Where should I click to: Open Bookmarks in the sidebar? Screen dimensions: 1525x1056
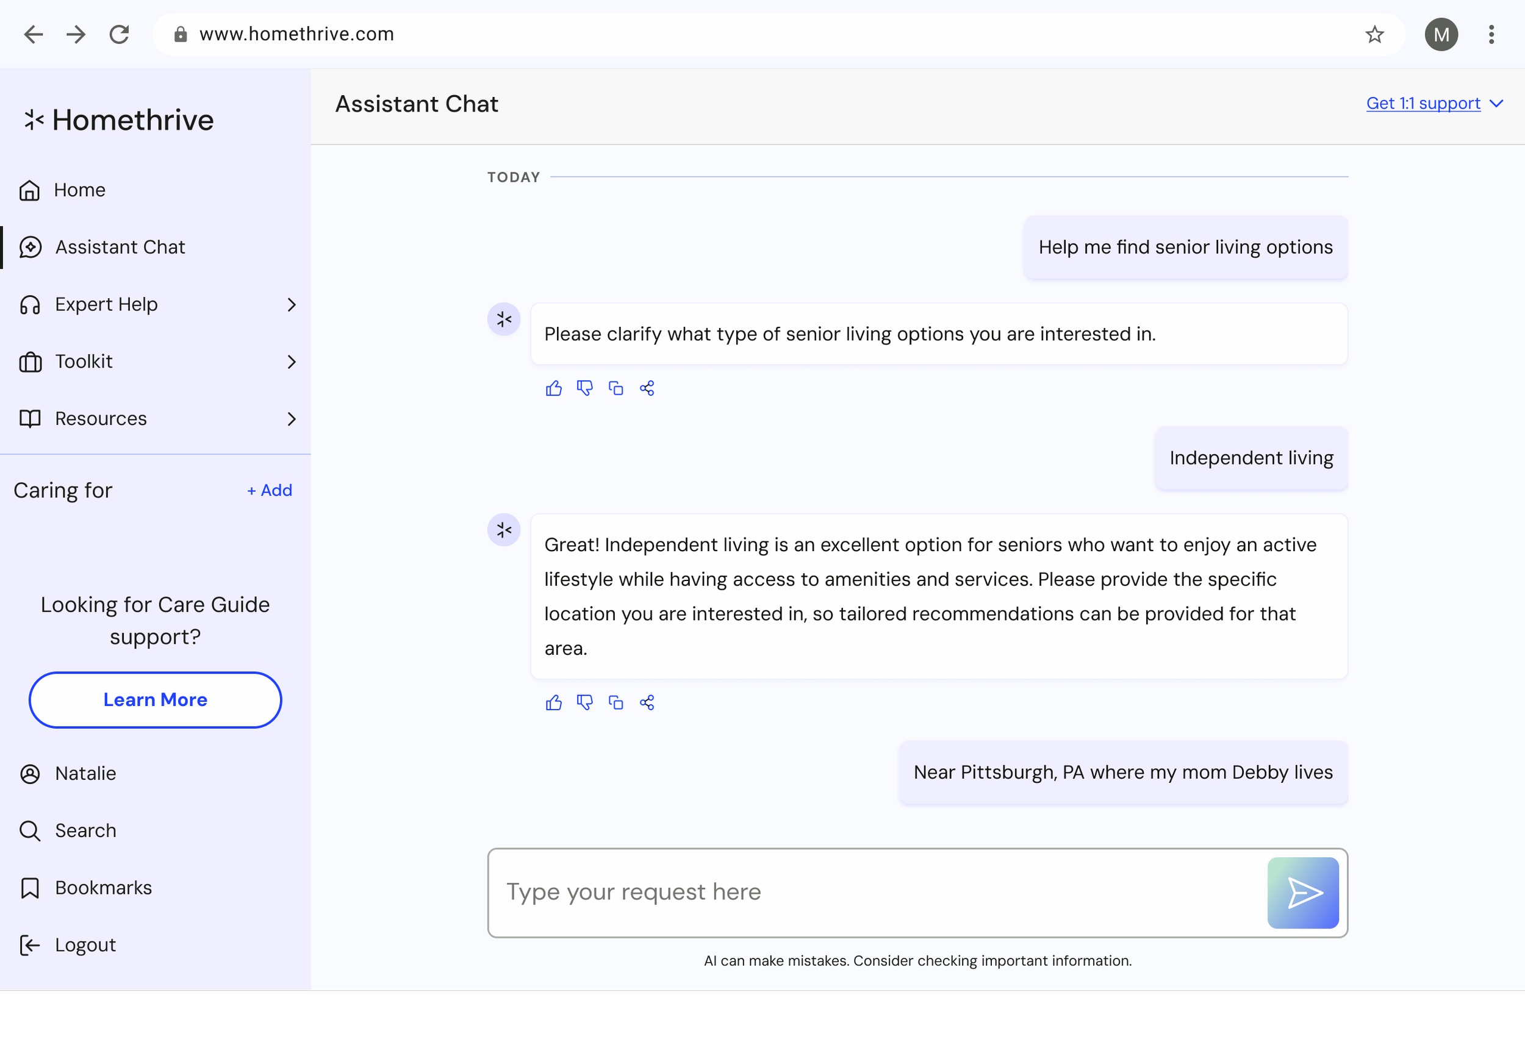pos(102,887)
